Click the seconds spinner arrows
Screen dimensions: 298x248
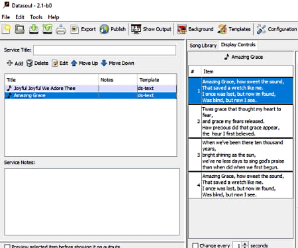245,245
